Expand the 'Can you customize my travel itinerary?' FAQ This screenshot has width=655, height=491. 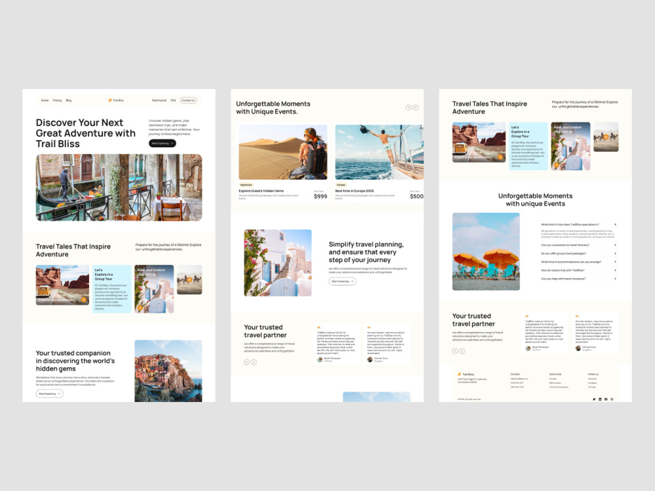[x=578, y=245]
